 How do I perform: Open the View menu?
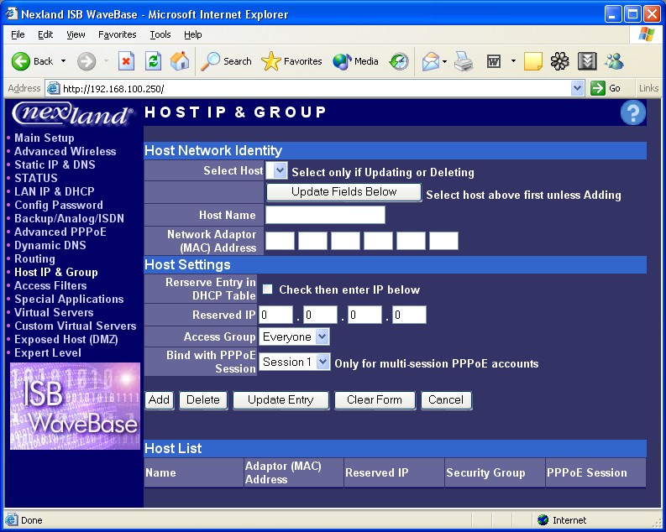[76, 34]
